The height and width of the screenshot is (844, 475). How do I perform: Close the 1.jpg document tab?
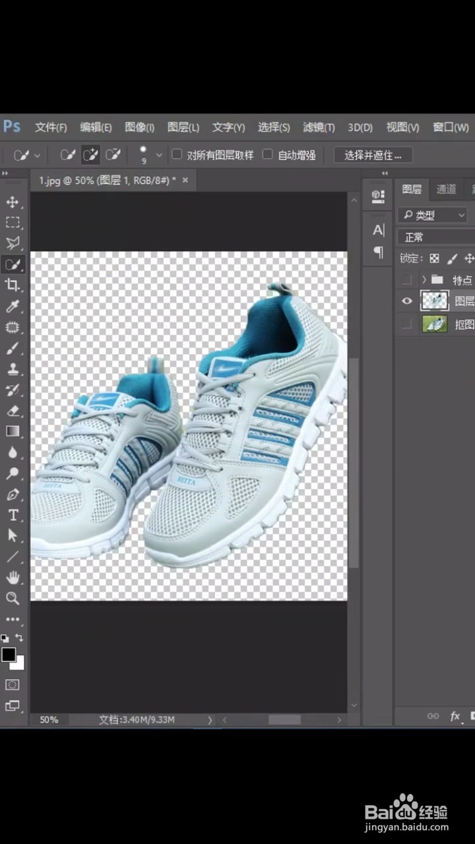(185, 180)
